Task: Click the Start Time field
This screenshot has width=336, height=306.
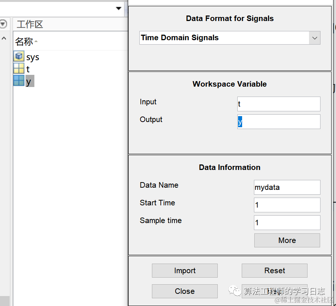Action: coord(287,205)
